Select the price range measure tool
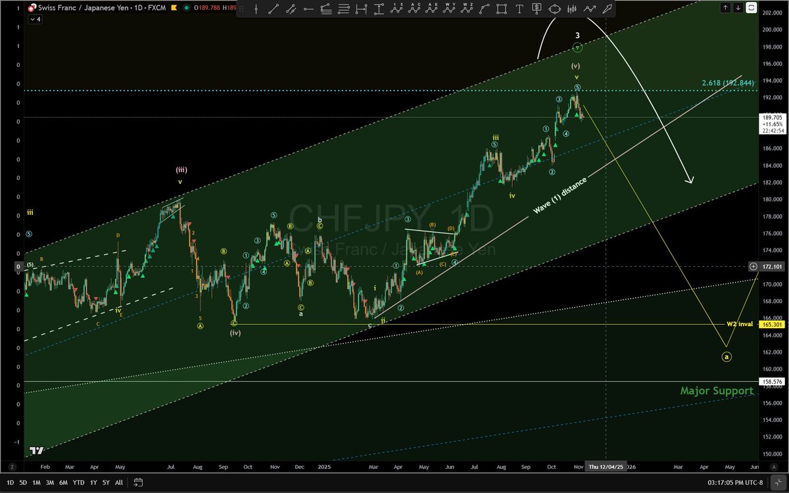 click(379, 9)
